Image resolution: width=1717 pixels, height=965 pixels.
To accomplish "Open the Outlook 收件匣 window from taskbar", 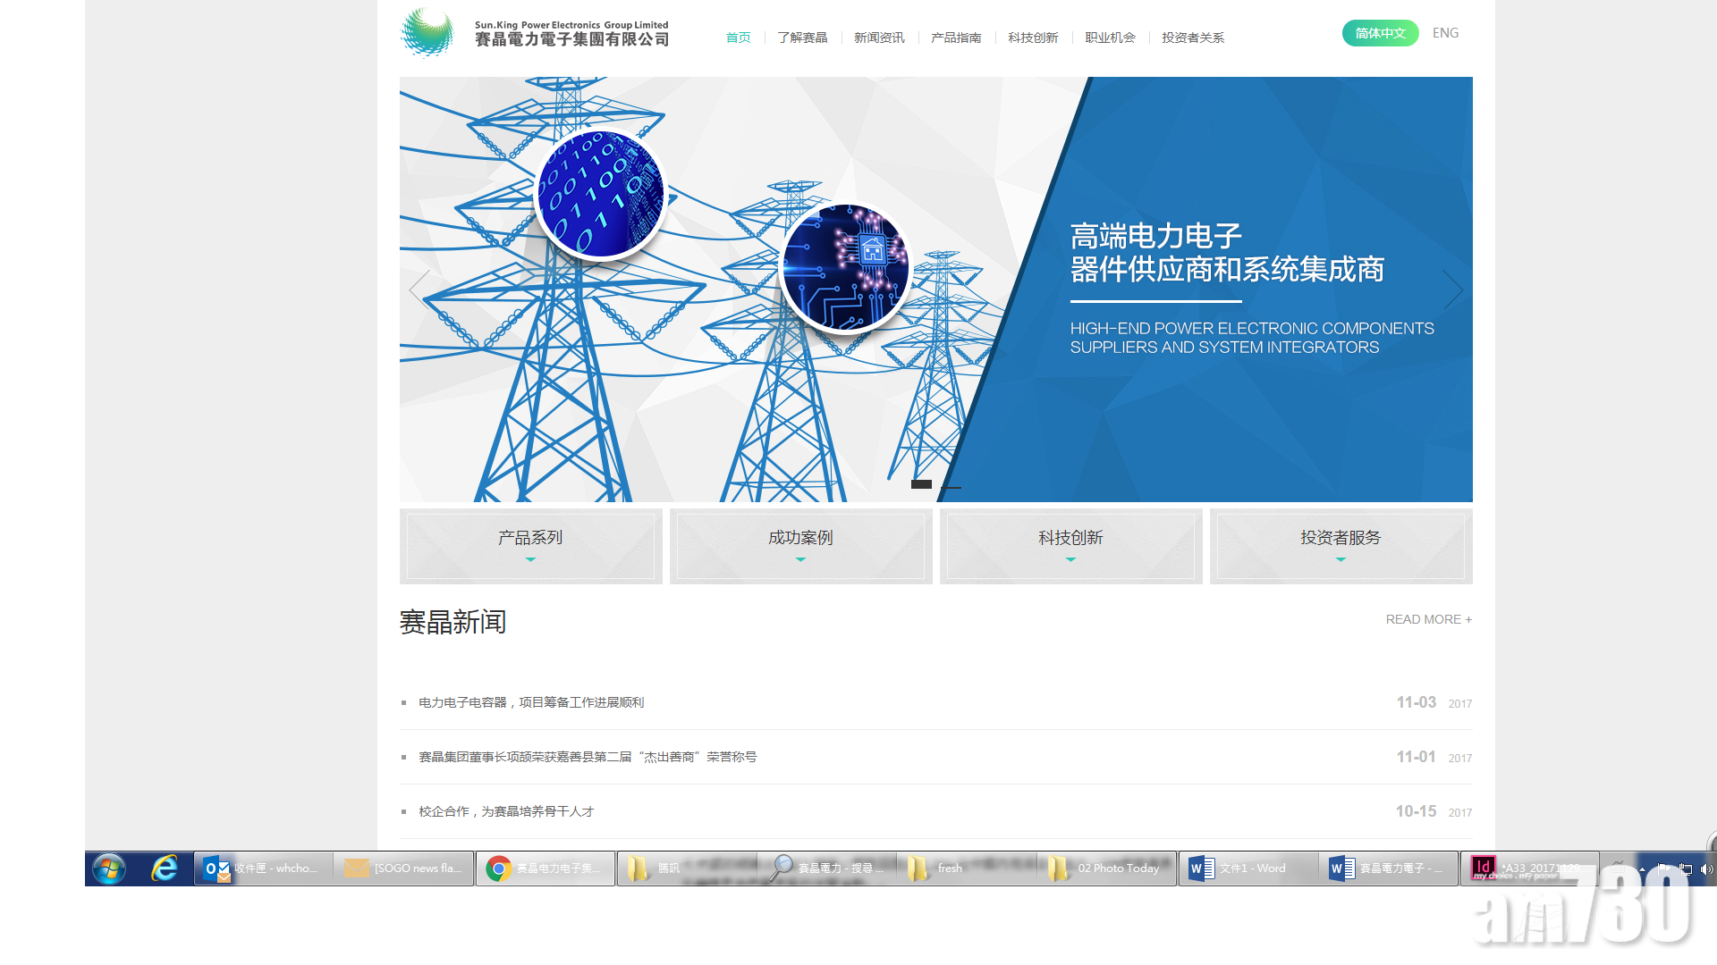I will pos(262,868).
